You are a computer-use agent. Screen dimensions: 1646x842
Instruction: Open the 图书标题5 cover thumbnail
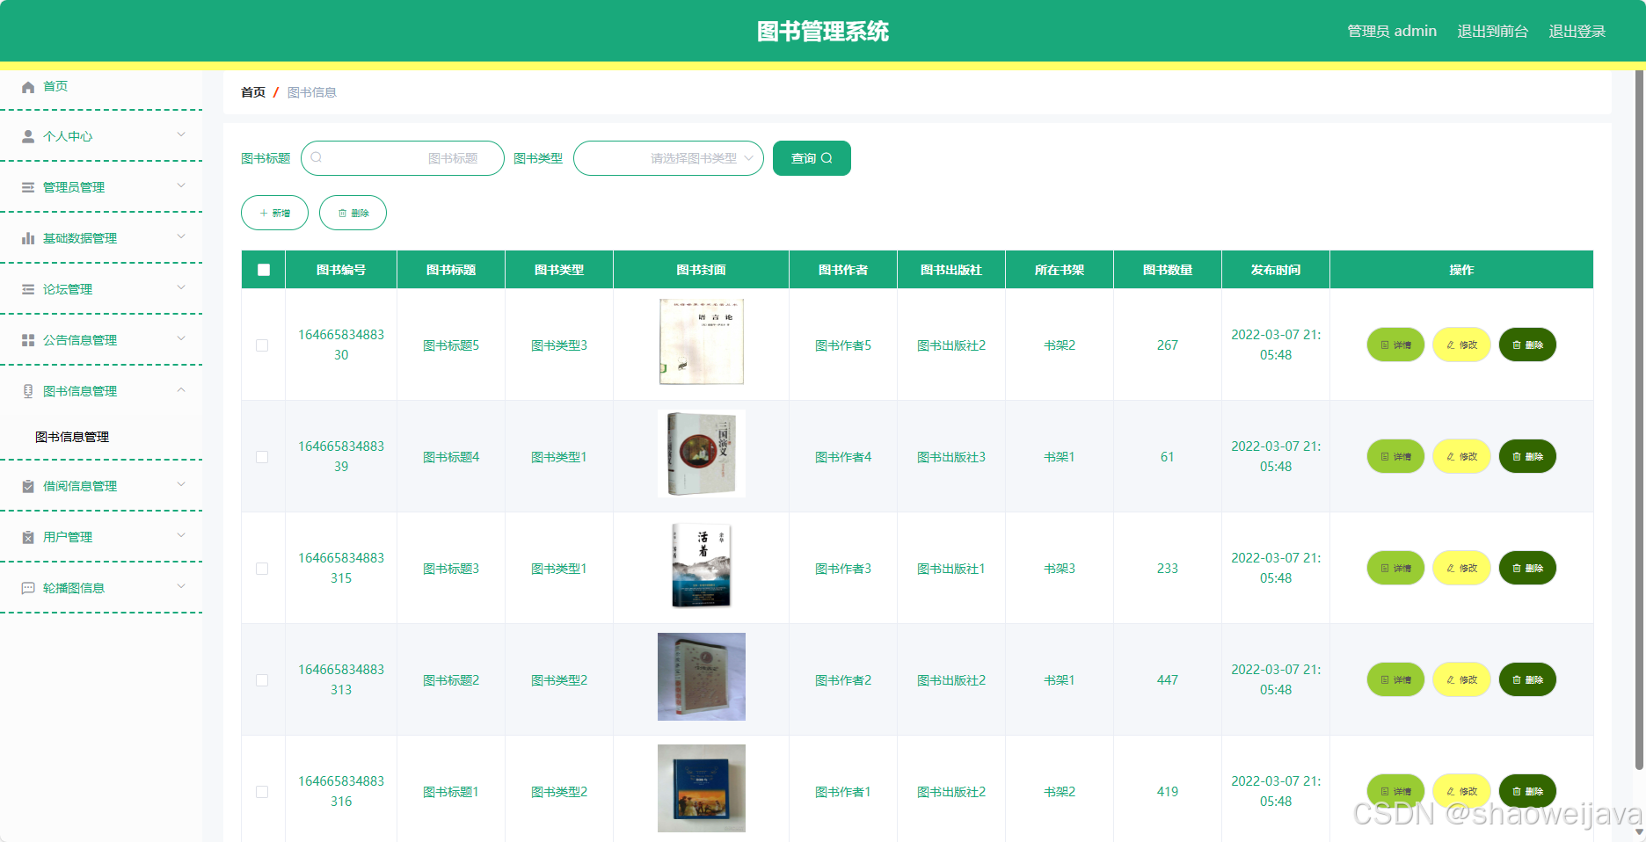pyautogui.click(x=702, y=342)
